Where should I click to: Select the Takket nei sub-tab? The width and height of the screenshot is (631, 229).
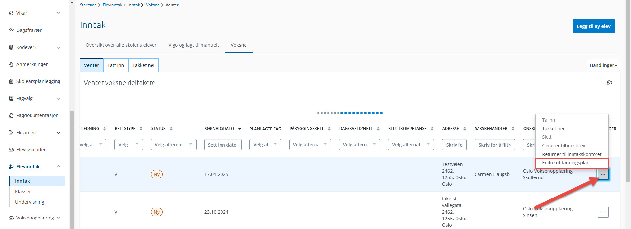(143, 65)
